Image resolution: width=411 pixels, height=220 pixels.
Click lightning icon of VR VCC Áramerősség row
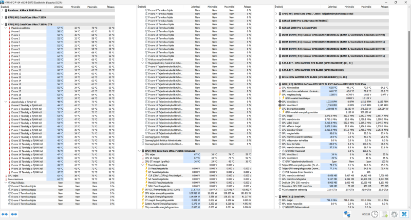tap(143, 190)
